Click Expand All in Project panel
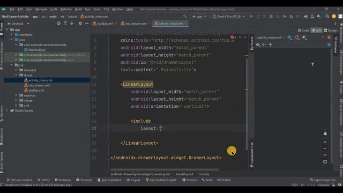 pyautogui.click(x=65, y=24)
